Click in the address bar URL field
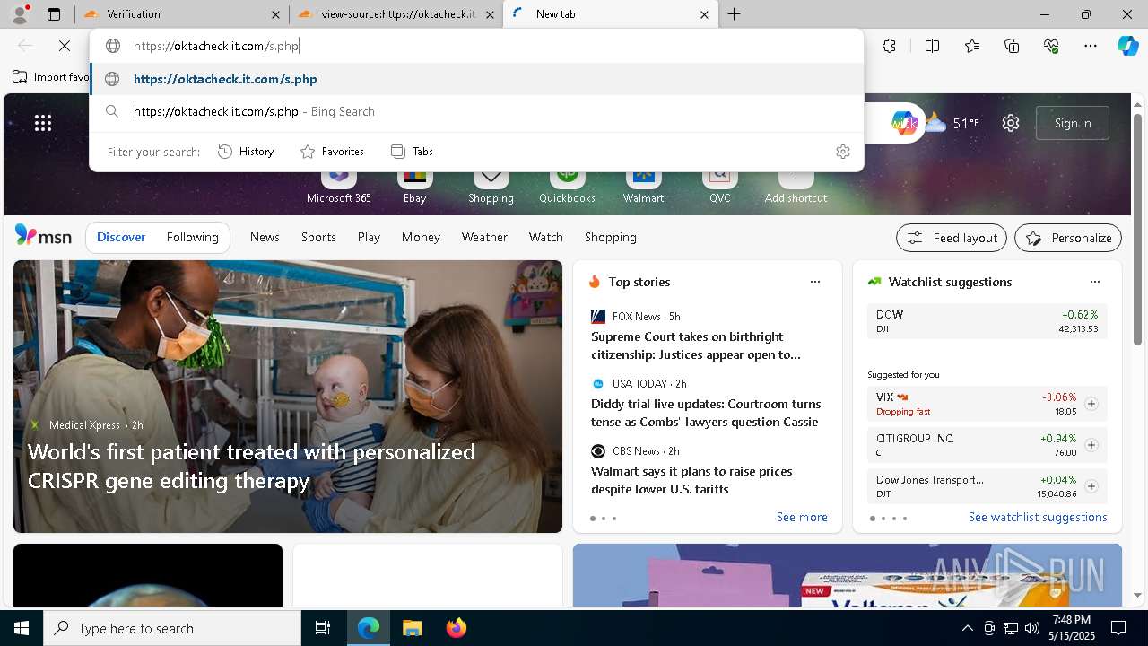Screen dimensions: 1148x646 (x=476, y=46)
